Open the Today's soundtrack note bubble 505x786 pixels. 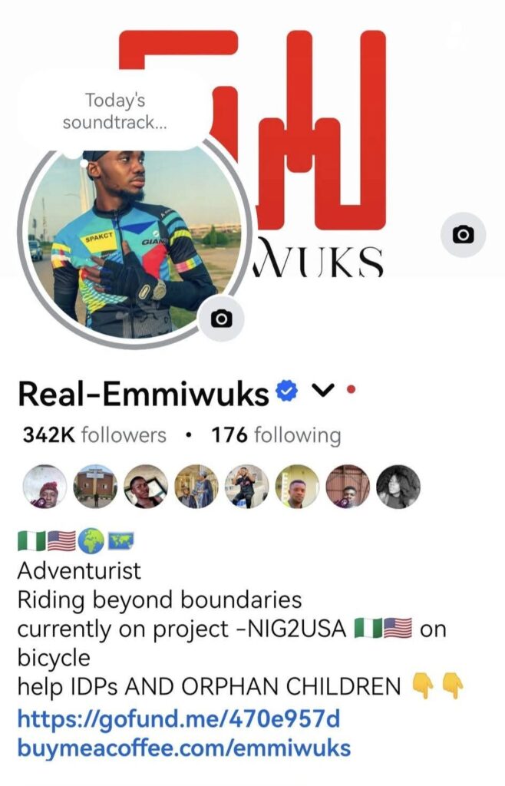coord(114,111)
